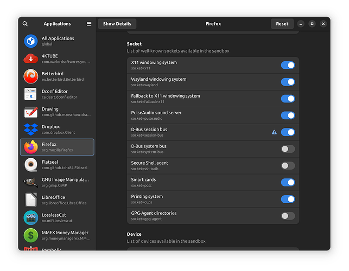The image size is (349, 271).
Task: Select Dropbox in the application list
Action: (57, 130)
